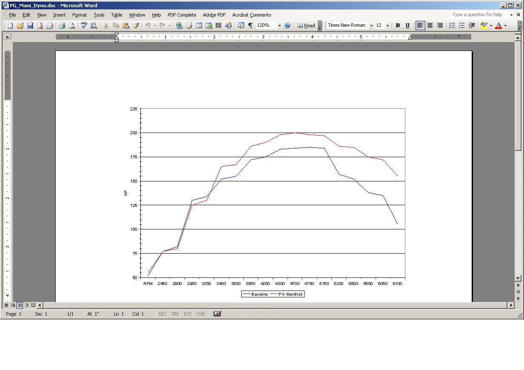Switch to Outline view button
This screenshot has height=370, width=524.
pyautogui.click(x=27, y=305)
